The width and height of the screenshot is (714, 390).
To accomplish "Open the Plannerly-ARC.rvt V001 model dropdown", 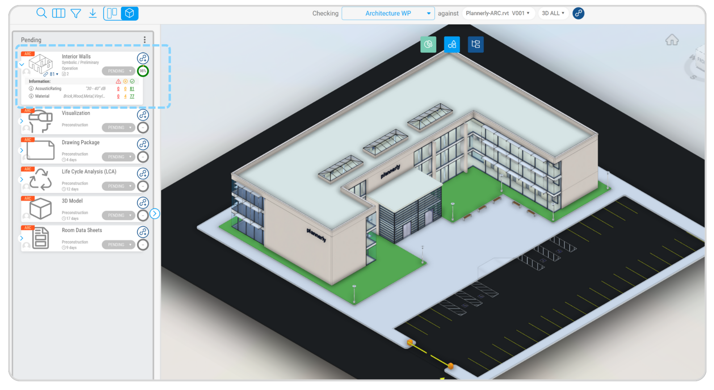I will click(498, 13).
